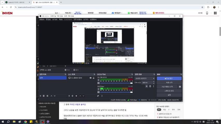Open source properties gear in sources panel

(x=76, y=96)
